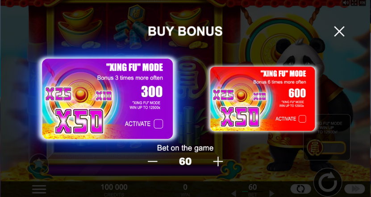The image size is (371, 197).
Task: Select the red Bonus 6 times card
Action: [x=263, y=99]
